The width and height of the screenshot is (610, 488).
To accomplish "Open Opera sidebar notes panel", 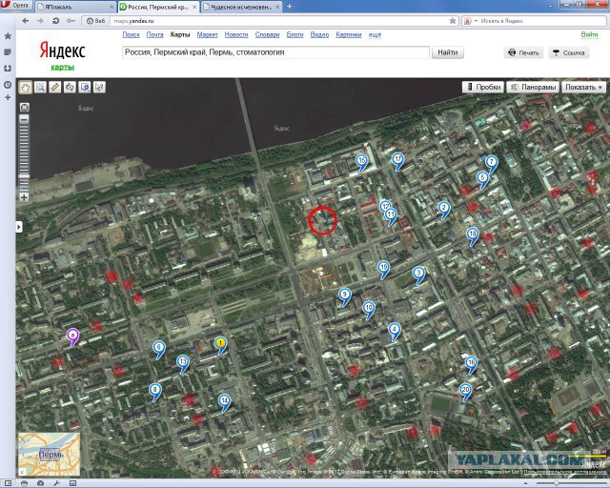I will pos(8,52).
